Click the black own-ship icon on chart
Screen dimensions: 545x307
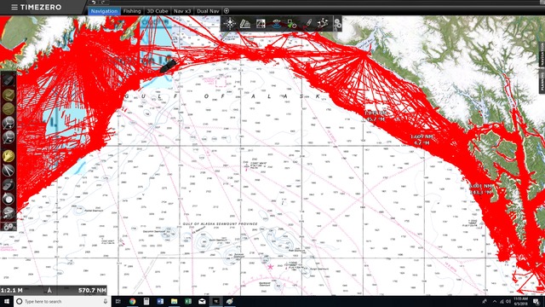click(169, 67)
